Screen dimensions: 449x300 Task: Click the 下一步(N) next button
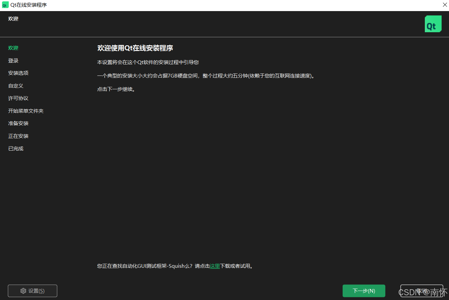tap(364, 291)
